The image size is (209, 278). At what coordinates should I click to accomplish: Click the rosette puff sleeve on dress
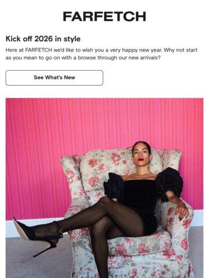170,182
